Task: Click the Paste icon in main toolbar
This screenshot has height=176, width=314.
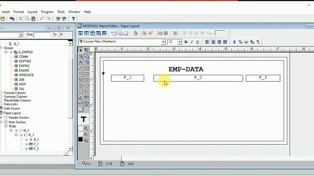Action: [x=33, y=19]
